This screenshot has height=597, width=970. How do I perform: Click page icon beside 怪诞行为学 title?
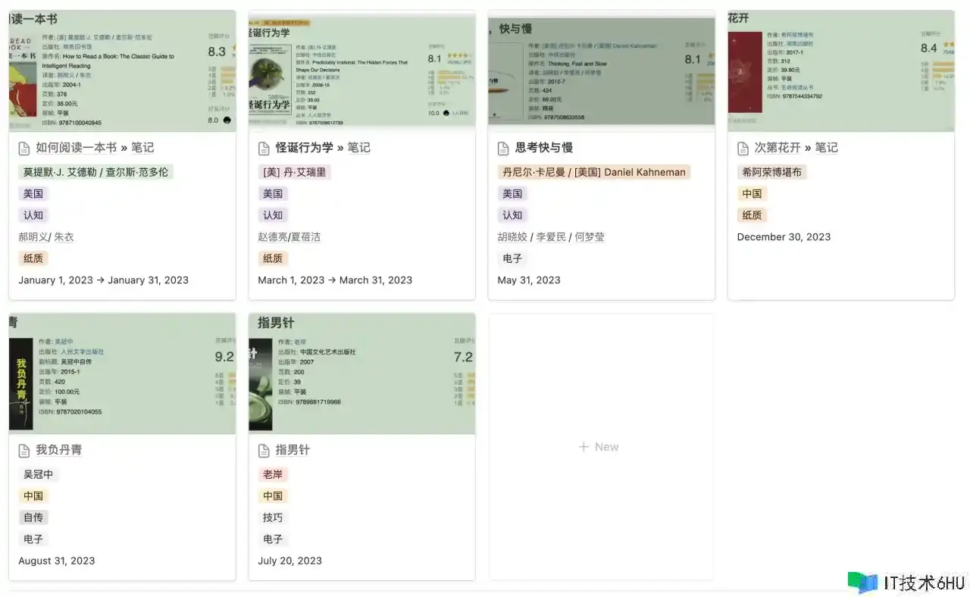[264, 148]
